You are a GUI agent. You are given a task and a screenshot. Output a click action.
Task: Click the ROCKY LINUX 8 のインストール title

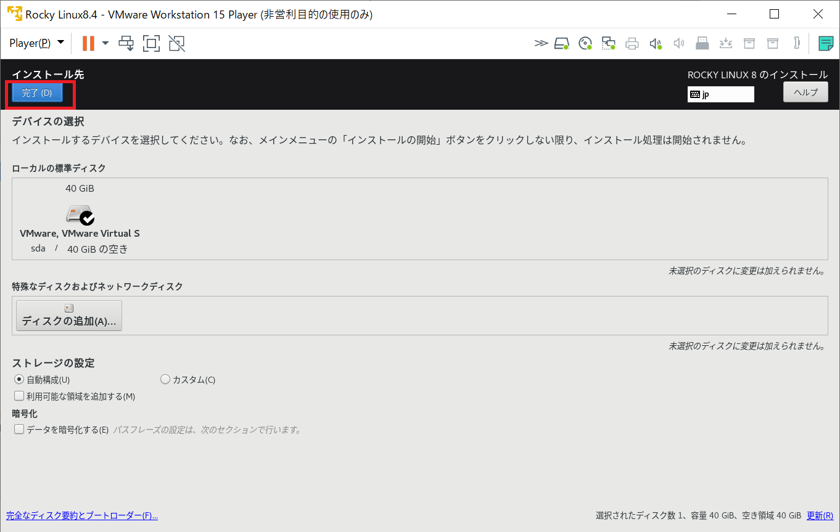pos(757,75)
